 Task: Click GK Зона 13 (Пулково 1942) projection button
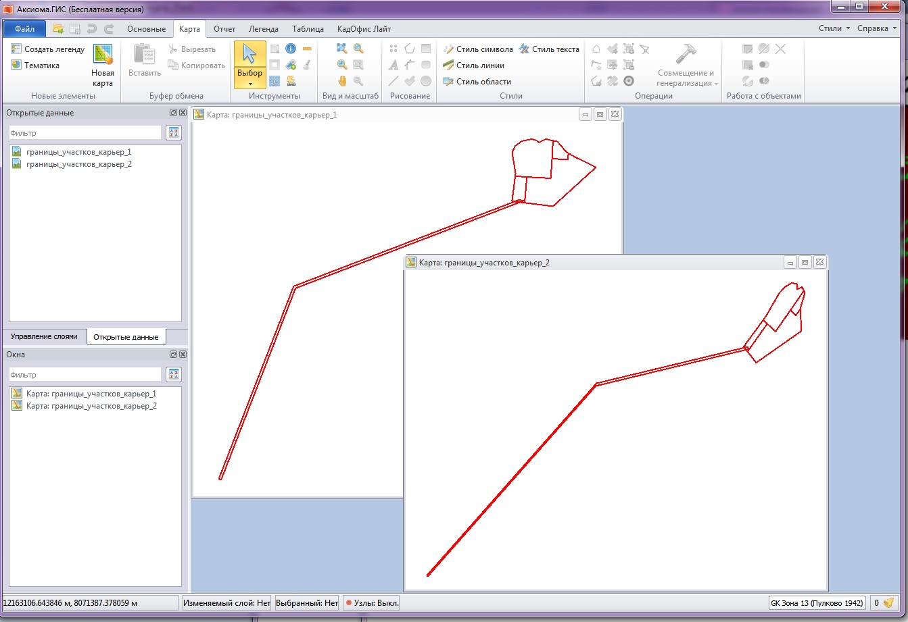817,602
